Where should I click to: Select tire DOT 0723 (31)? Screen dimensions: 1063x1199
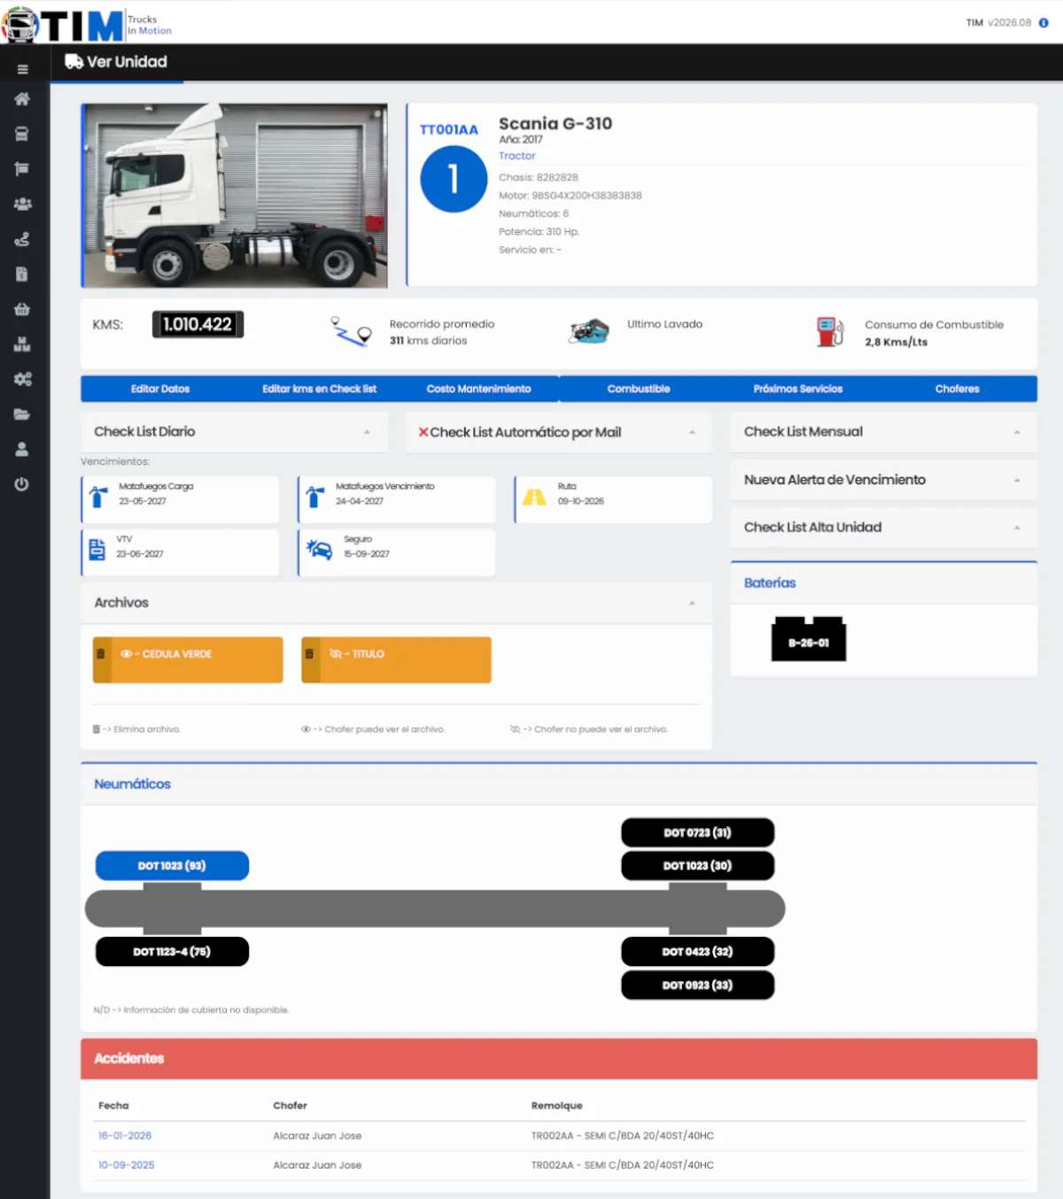coord(698,833)
